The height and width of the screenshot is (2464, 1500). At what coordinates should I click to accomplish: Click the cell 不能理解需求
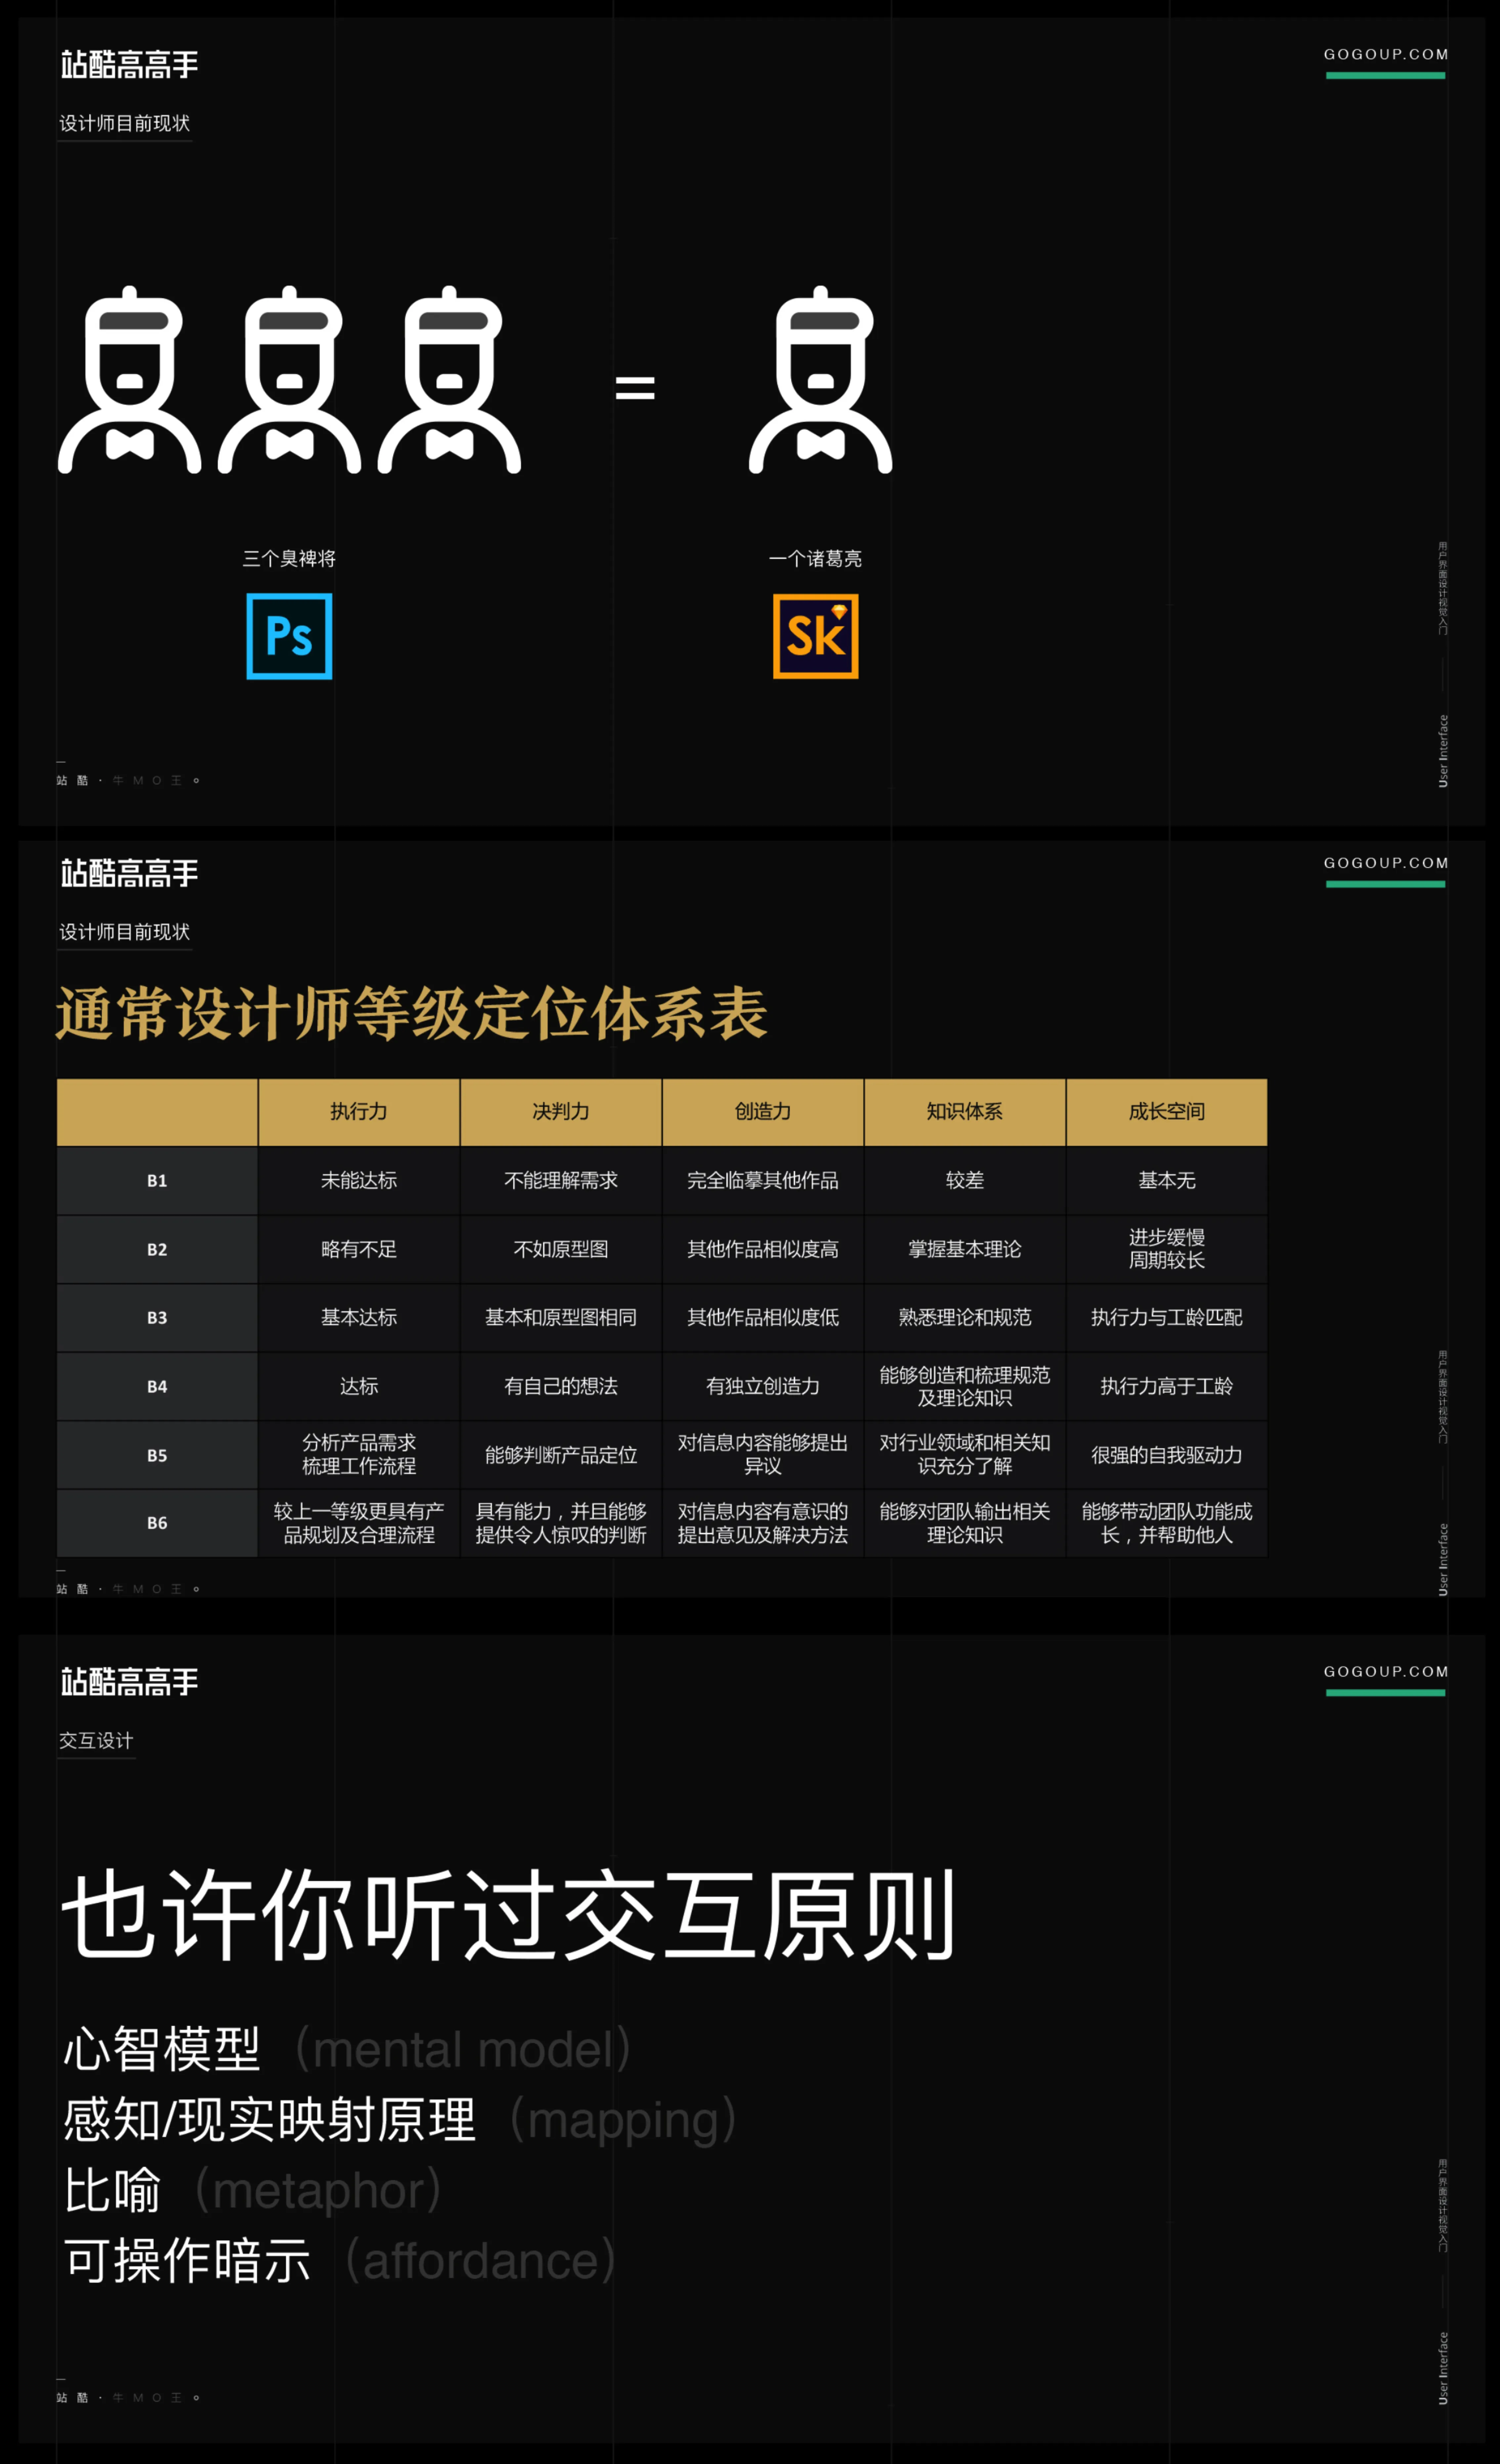pyautogui.click(x=561, y=1181)
